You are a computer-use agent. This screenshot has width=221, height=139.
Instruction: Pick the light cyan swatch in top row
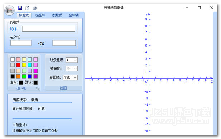coord(30,59)
